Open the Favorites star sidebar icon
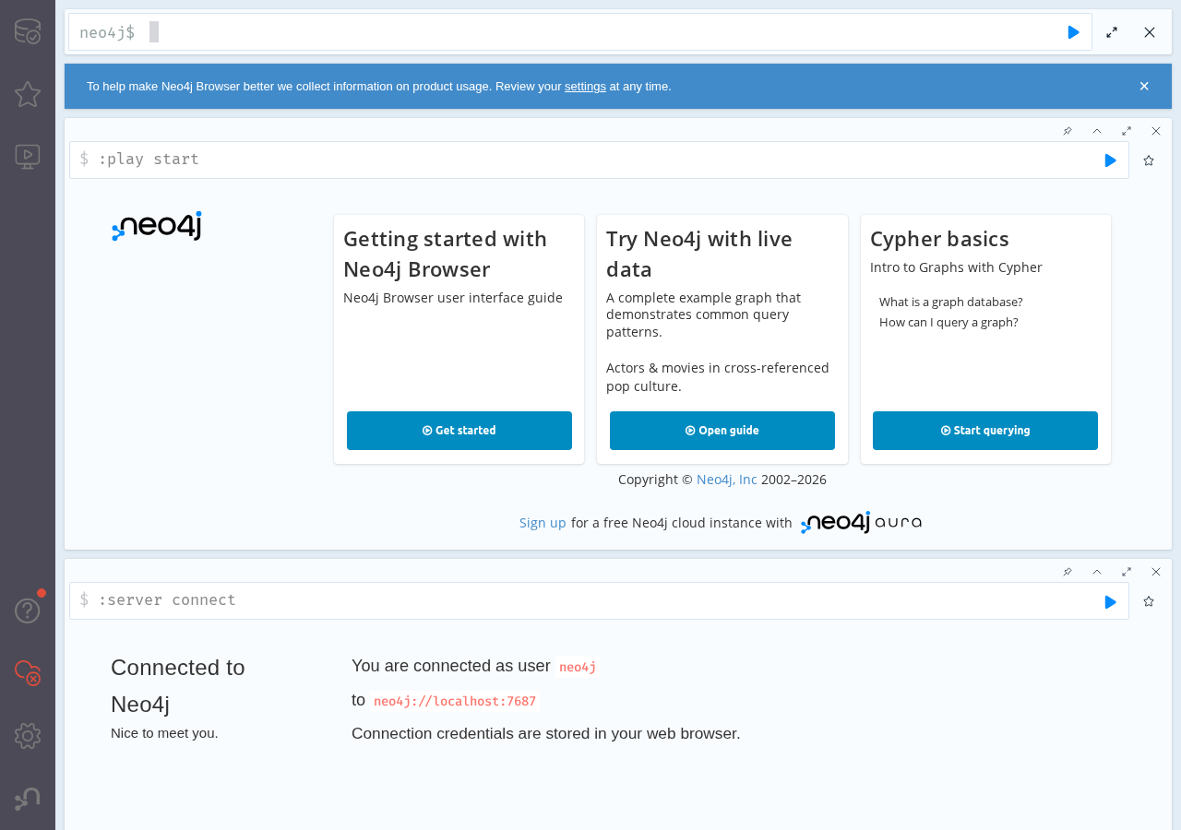Image resolution: width=1181 pixels, height=830 pixels. click(x=28, y=94)
